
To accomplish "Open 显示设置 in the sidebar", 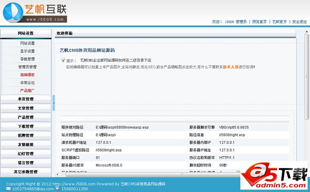I will 27,51.
